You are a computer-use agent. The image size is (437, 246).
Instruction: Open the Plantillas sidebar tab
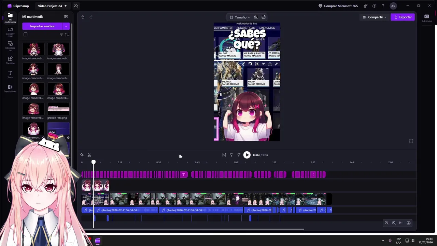point(10,60)
